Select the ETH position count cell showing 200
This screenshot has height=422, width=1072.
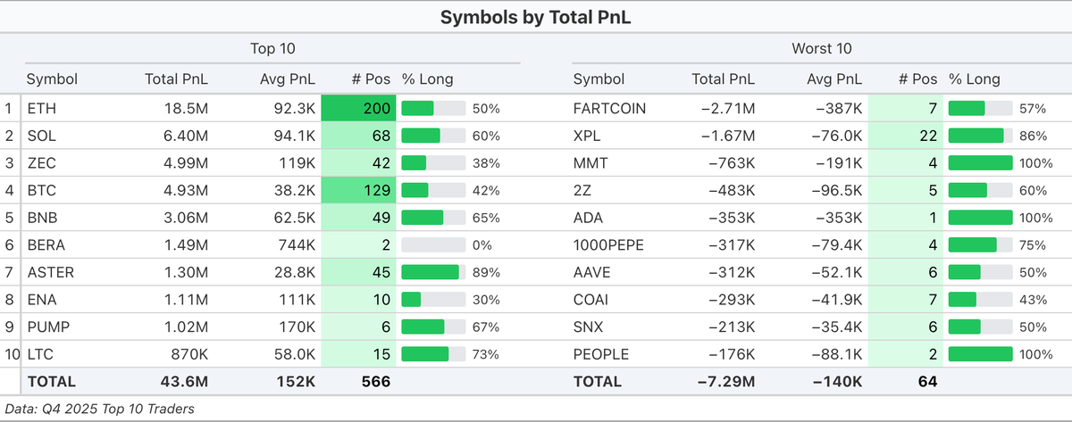[x=358, y=109]
